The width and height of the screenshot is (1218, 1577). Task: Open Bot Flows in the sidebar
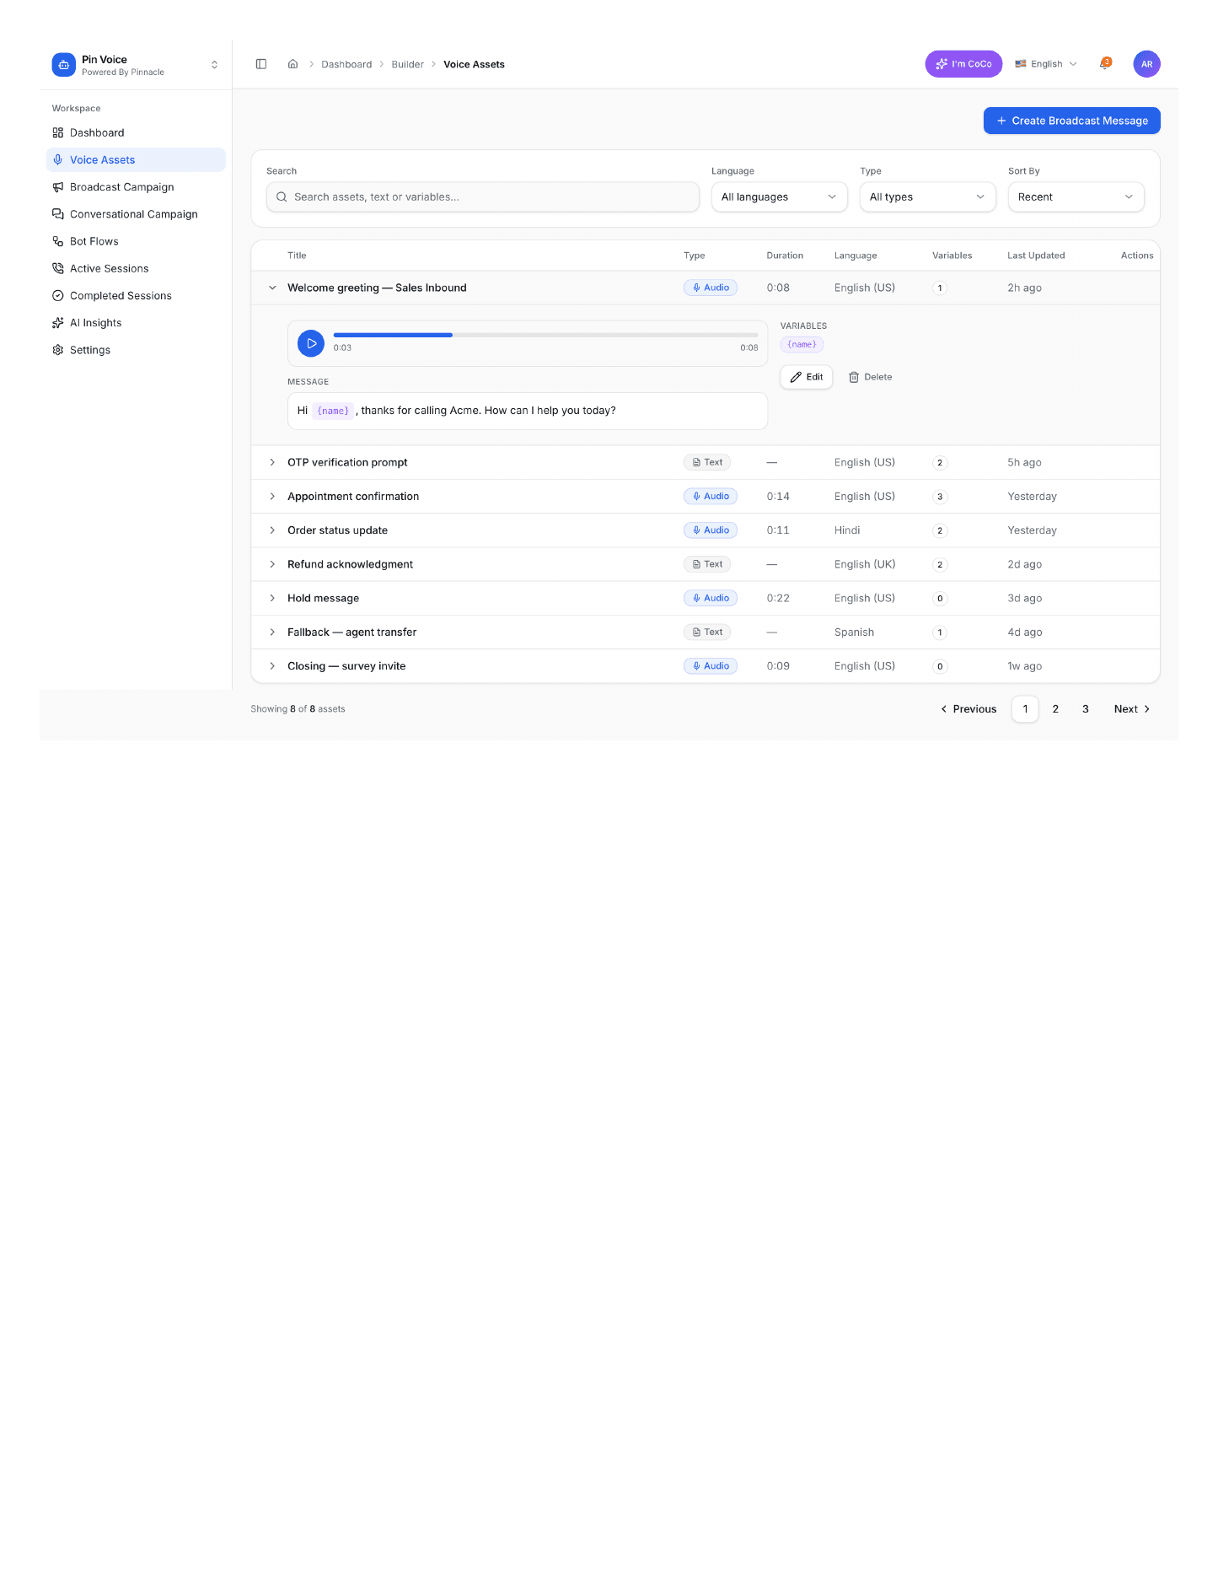pyautogui.click(x=136, y=241)
